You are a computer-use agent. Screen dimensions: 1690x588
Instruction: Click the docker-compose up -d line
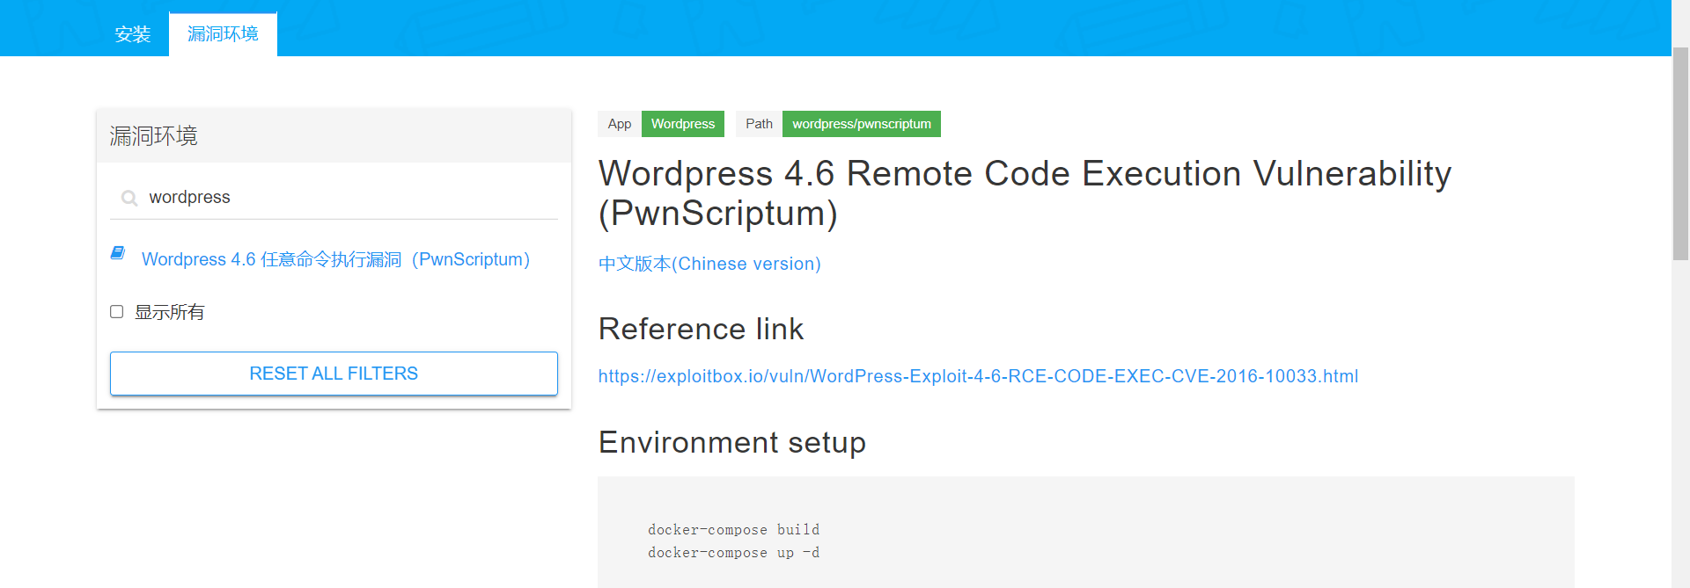click(x=734, y=552)
